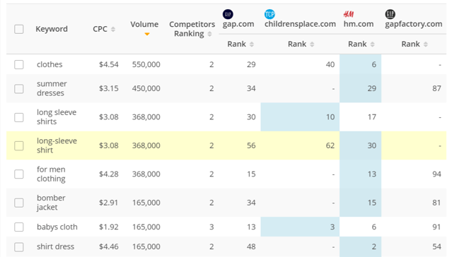Click the $4.54 CPC value
Viewport: 452px width, 257px height.
pyautogui.click(x=109, y=64)
